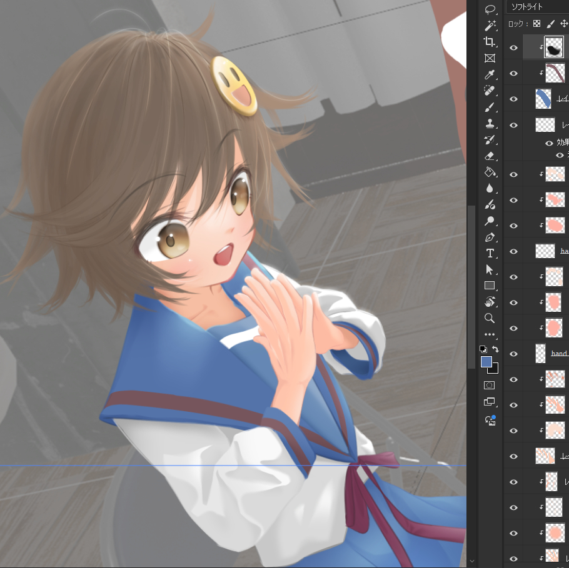Reset to default foreground and background colors
Image resolution: width=569 pixels, height=568 pixels.
483,349
